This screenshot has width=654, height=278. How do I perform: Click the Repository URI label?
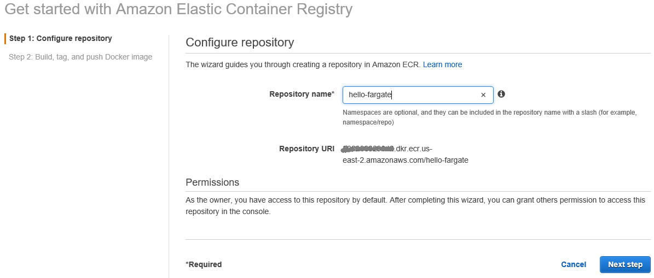(306, 149)
